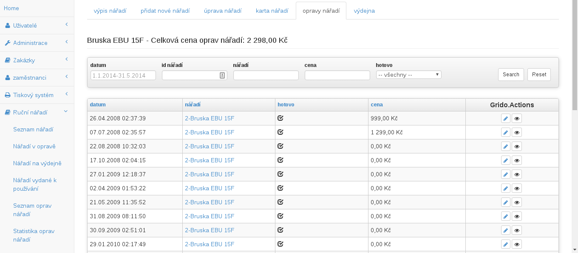Open the výdejna tab
Image resolution: width=578 pixels, height=253 pixels.
click(x=364, y=11)
